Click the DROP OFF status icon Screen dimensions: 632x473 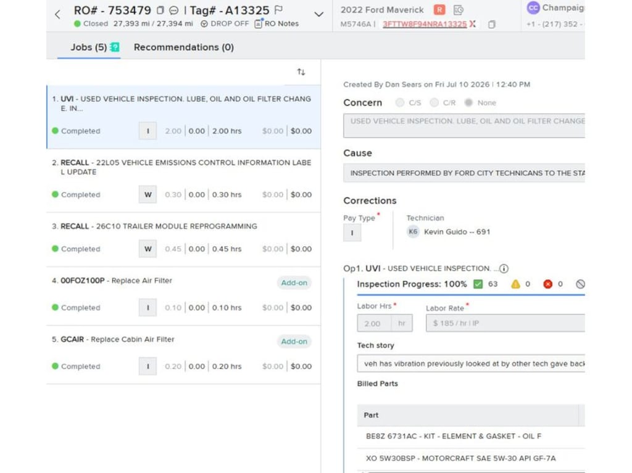(x=204, y=24)
